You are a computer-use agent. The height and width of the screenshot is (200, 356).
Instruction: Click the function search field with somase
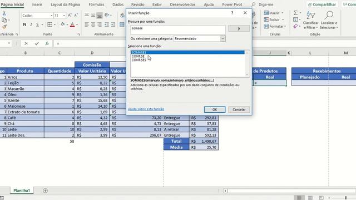click(178, 29)
